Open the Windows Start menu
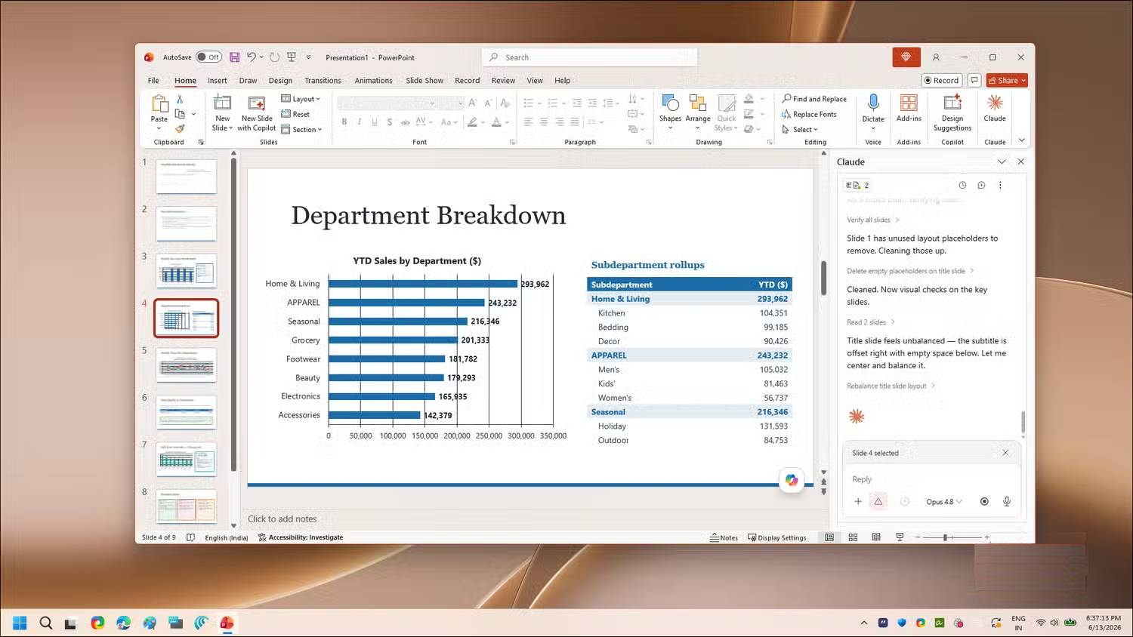Viewport: 1133px width, 637px height. pos(20,623)
